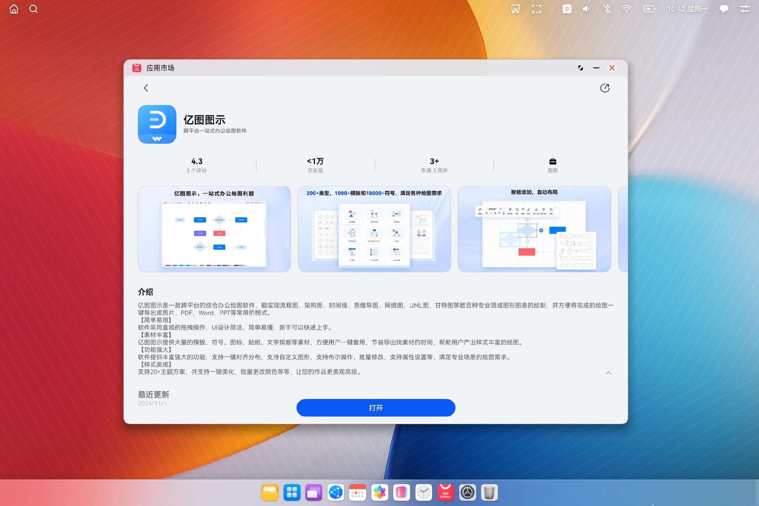The image size is (759, 506).
Task: Switch input method via the 中 icon
Action: pyautogui.click(x=567, y=9)
